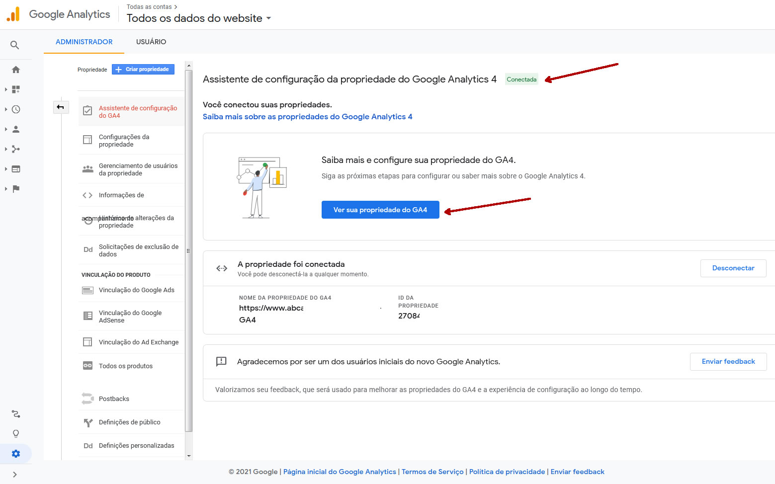Viewport: 775px width, 484px height.
Task: Expand the Conversions section arrow
Action: (6, 189)
